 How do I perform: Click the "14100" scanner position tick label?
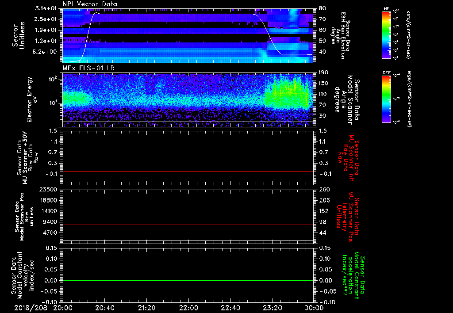(x=48, y=211)
